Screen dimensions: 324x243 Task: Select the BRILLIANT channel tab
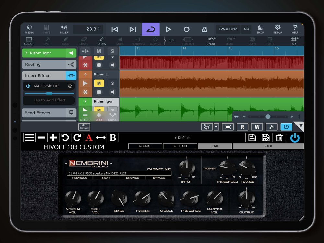coord(180,146)
